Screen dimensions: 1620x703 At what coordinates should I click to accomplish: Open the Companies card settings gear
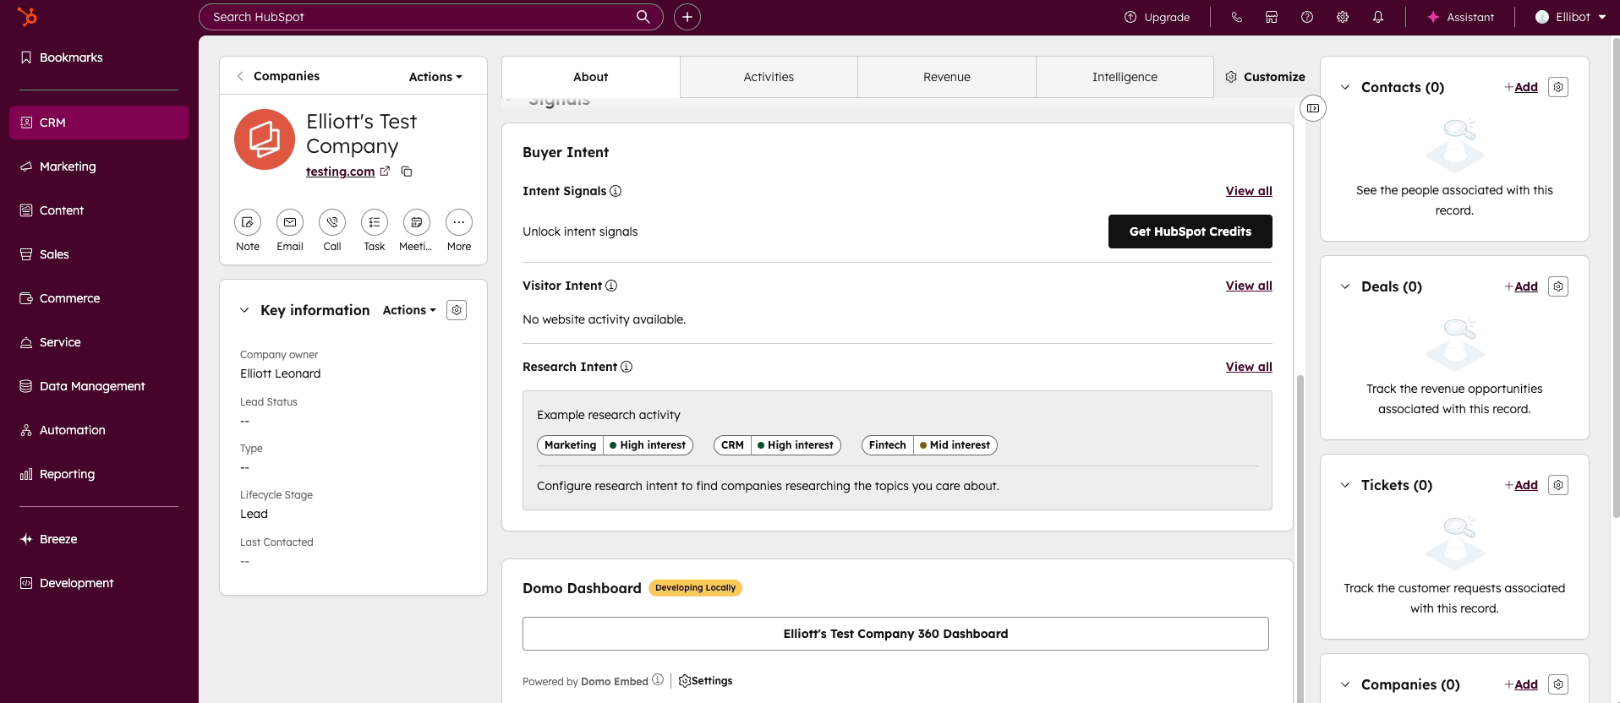click(1558, 684)
